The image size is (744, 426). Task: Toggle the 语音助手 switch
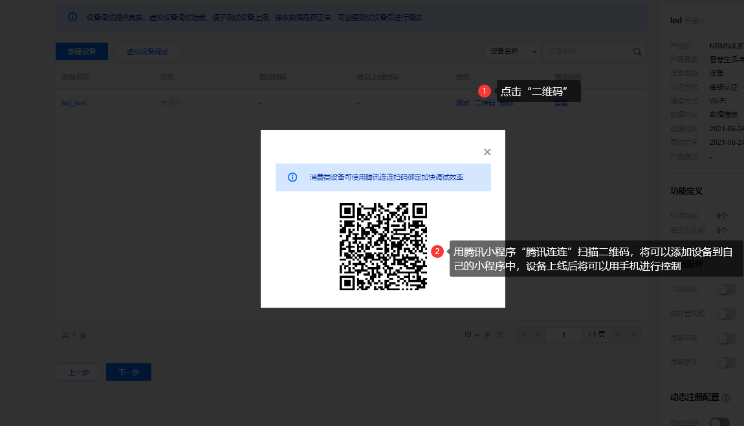pos(727,363)
